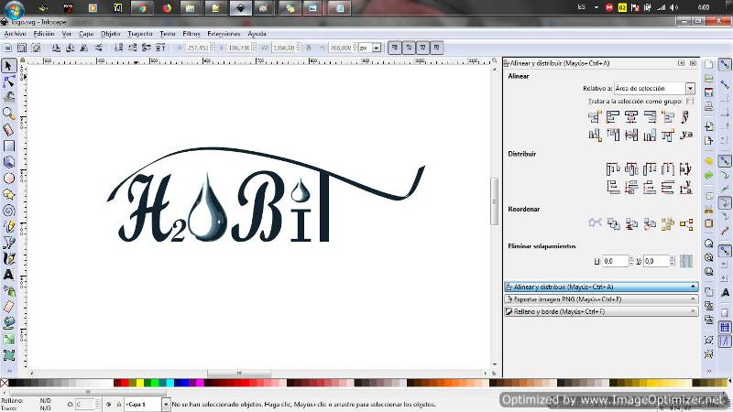
Task: Click distribute centers horizontally icon
Action: [x=631, y=168]
